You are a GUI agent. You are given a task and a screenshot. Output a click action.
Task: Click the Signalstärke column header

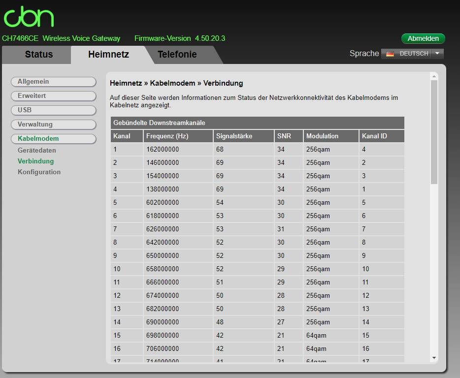243,136
